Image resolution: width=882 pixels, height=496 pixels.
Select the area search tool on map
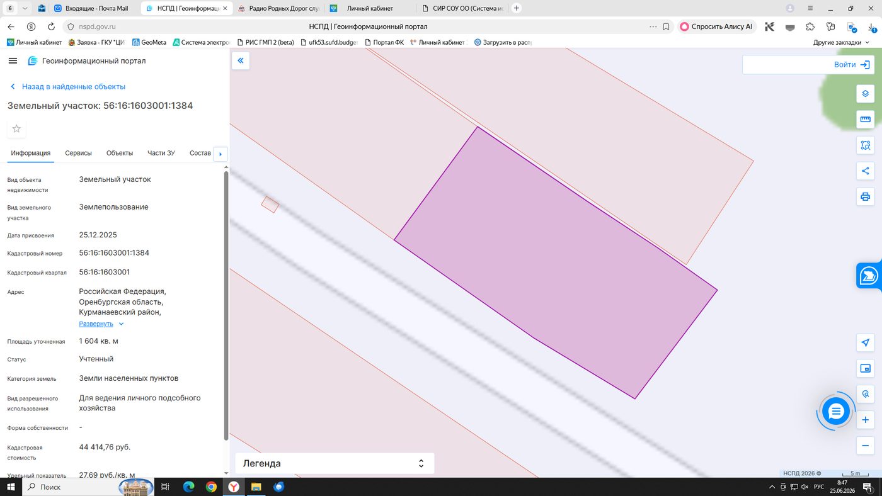(x=865, y=145)
